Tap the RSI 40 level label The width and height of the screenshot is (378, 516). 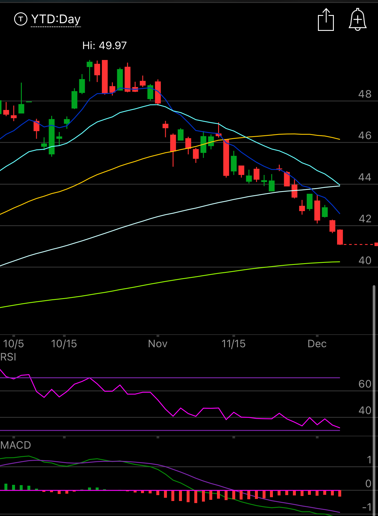tap(365, 410)
